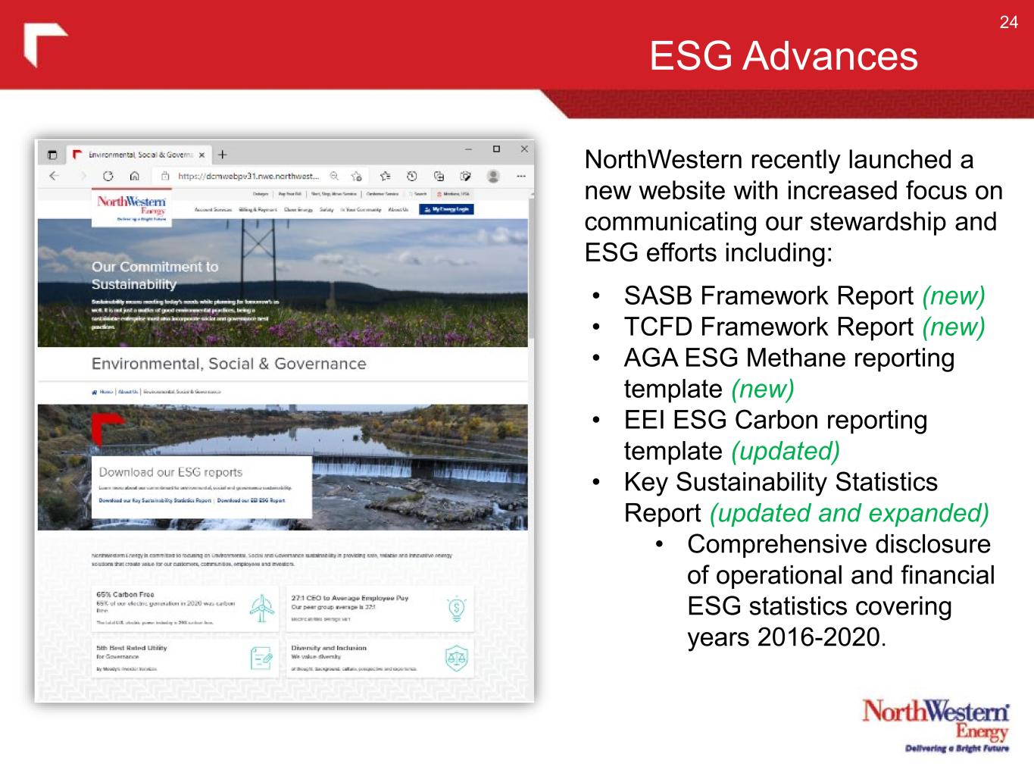Screen dimensions: 1034x776
Task: Download the Key Sustainability Statistics Report link
Action: click(155, 501)
